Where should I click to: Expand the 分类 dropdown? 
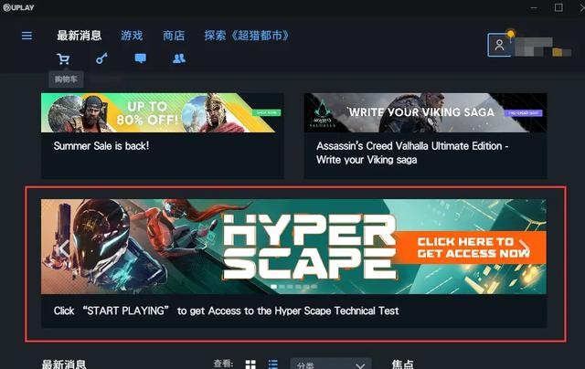(331, 364)
